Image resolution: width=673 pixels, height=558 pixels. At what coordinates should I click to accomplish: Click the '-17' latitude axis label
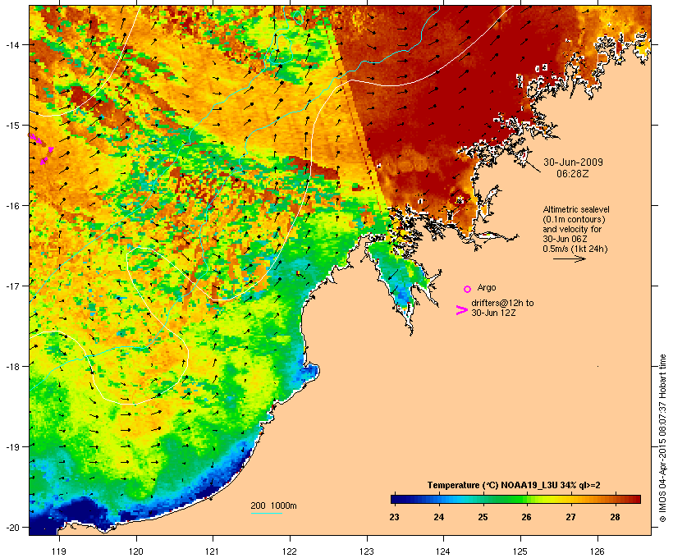12,286
